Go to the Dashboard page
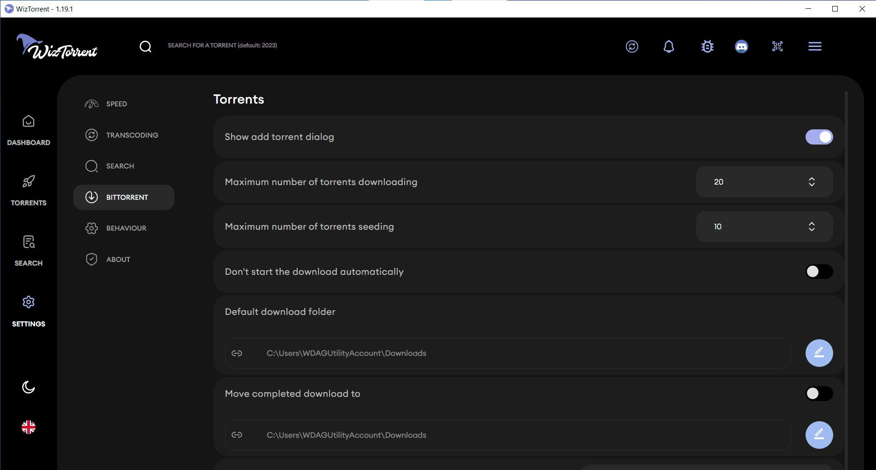This screenshot has width=876, height=470. 29,130
